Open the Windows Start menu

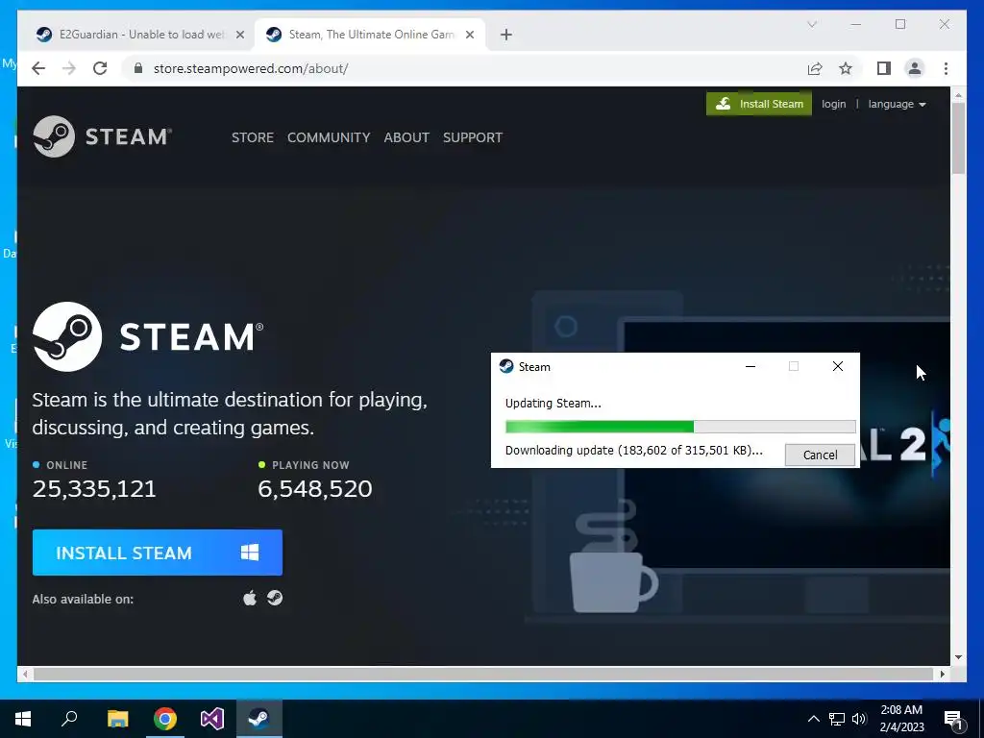23,719
